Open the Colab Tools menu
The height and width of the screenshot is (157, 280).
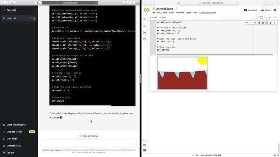pos(188,13)
